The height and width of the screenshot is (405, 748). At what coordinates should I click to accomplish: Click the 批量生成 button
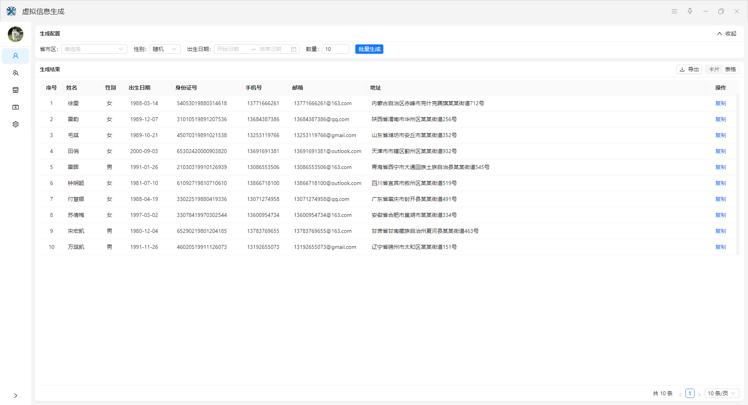pos(369,49)
